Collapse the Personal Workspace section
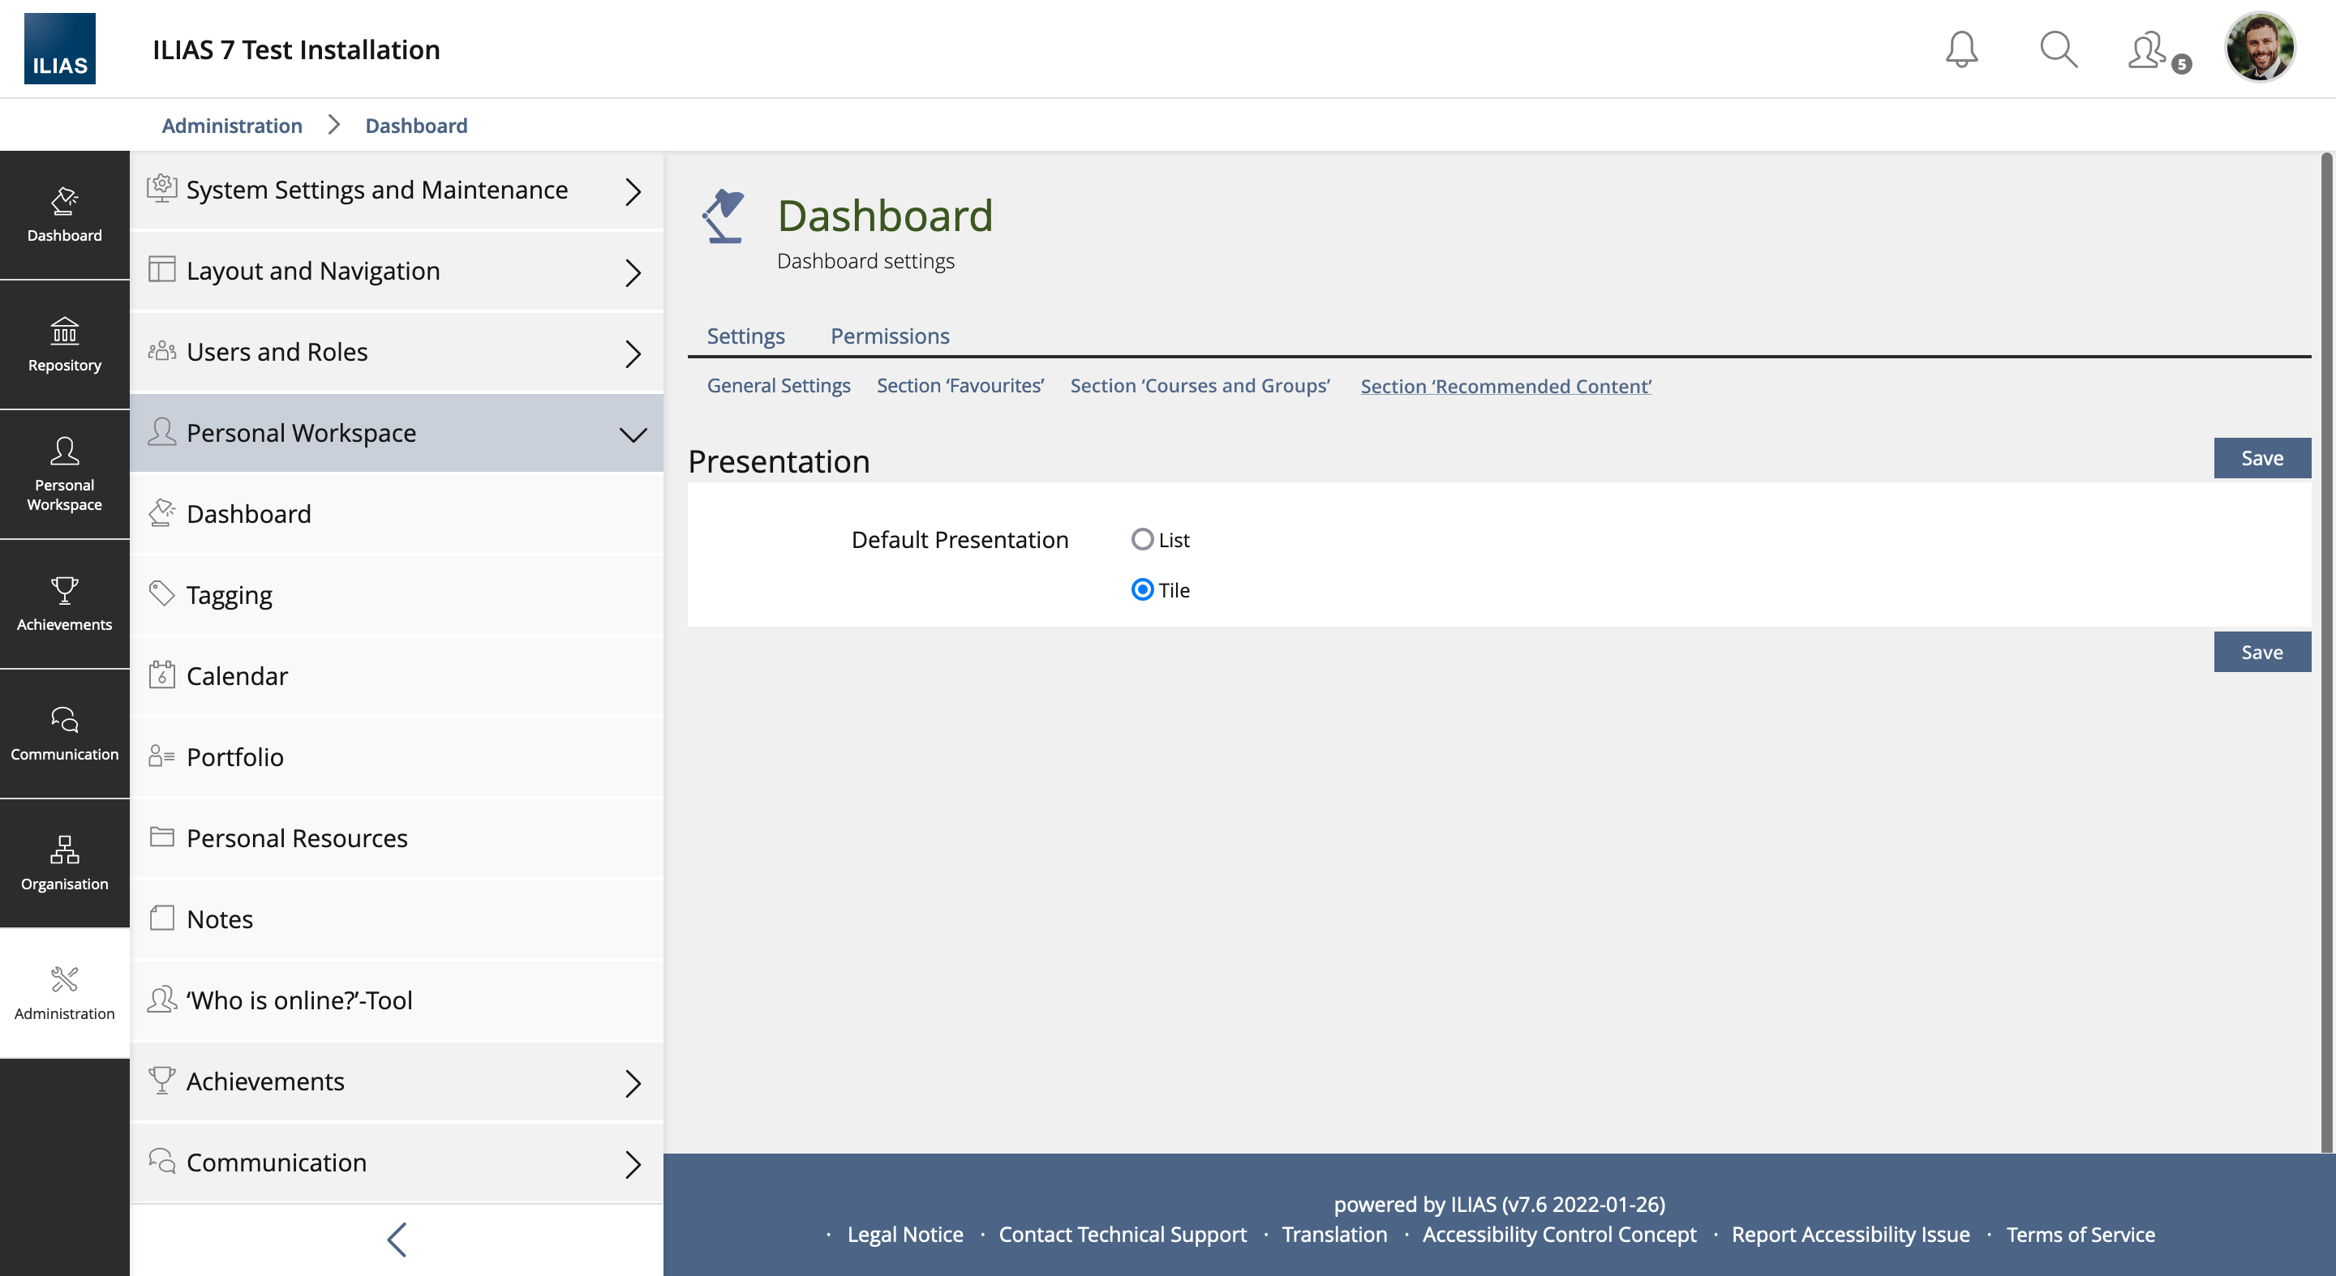Screen dimensions: 2336x1276 [632, 433]
